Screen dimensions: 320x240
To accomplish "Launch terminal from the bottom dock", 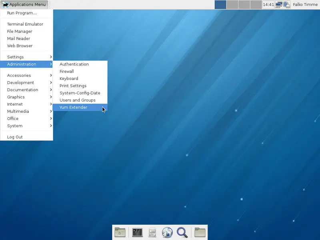I will pos(137,232).
